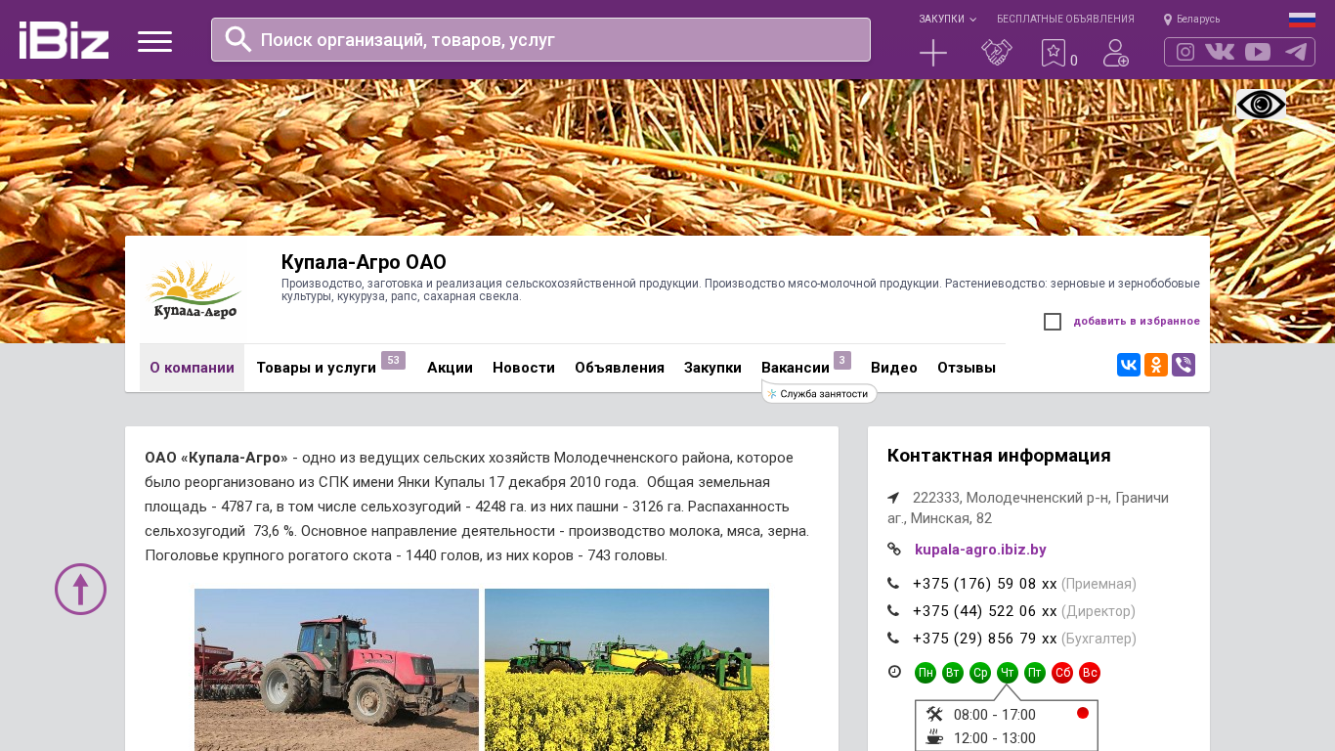This screenshot has height=751, width=1335.
Task: Open the Telegram icon in header
Action: click(x=1296, y=52)
